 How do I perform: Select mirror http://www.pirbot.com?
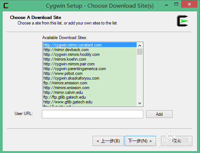point(90,73)
